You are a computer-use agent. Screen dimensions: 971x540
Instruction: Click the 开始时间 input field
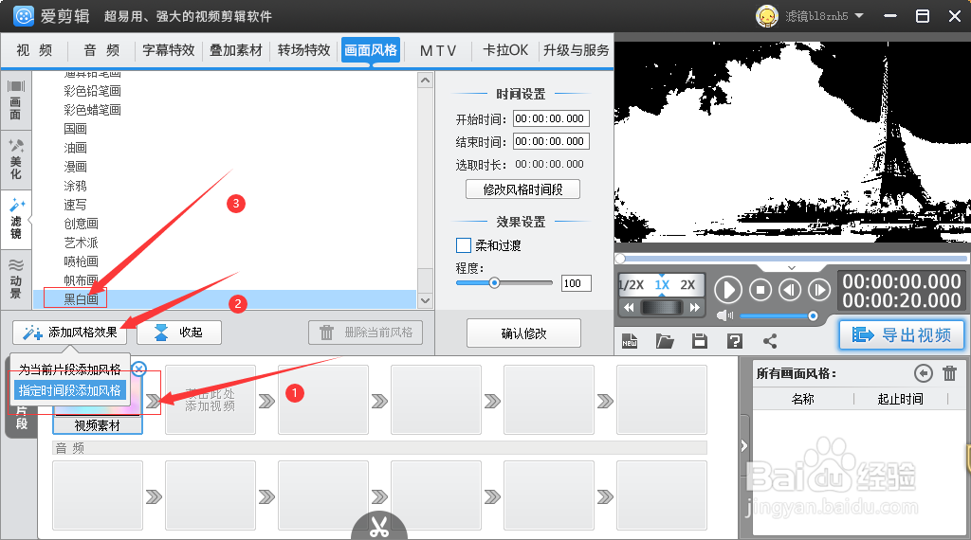point(551,118)
